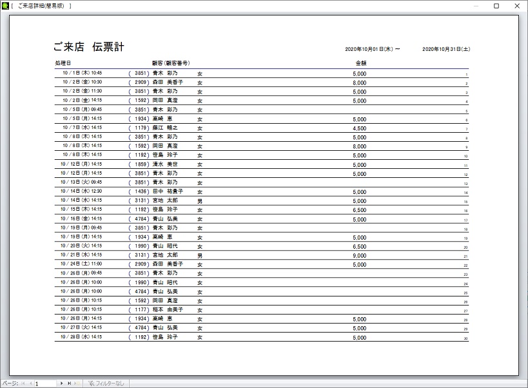Image resolution: width=528 pixels, height=388 pixels.
Task: Click the 10/13日(火) 09:45 date cell
Action: click(81, 182)
